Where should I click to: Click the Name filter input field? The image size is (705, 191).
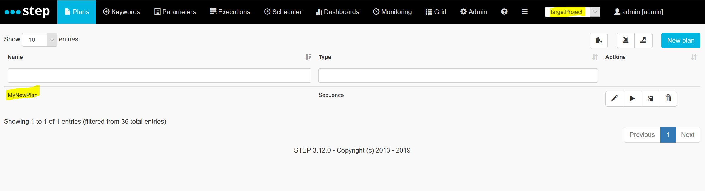coord(159,76)
